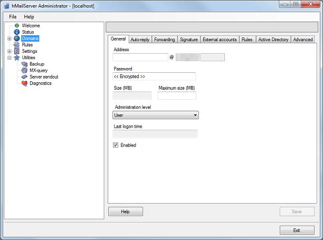This screenshot has width=323, height=240.
Task: Maximize the hMailServer Administrator window
Action: pyautogui.click(x=296, y=5)
